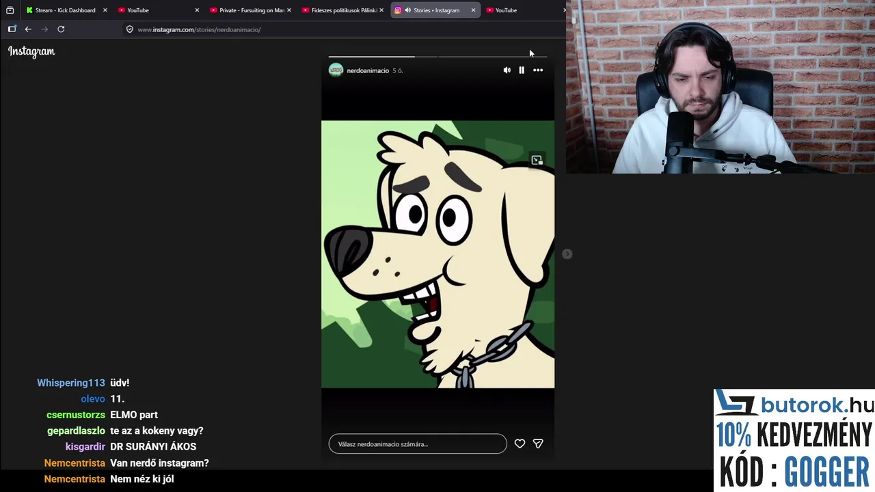Like the story with the heart icon
Screen dimensions: 875x492
coord(520,443)
